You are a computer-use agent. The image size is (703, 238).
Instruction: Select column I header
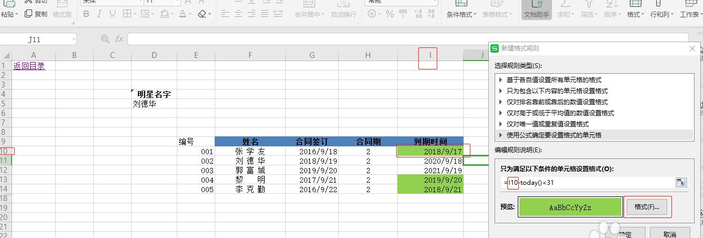[430, 55]
